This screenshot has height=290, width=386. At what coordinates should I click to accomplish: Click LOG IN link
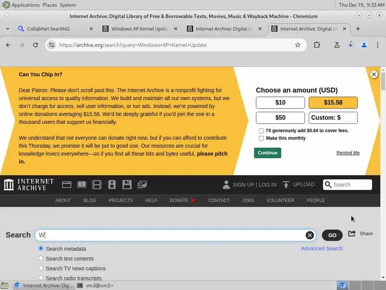pyautogui.click(x=267, y=185)
